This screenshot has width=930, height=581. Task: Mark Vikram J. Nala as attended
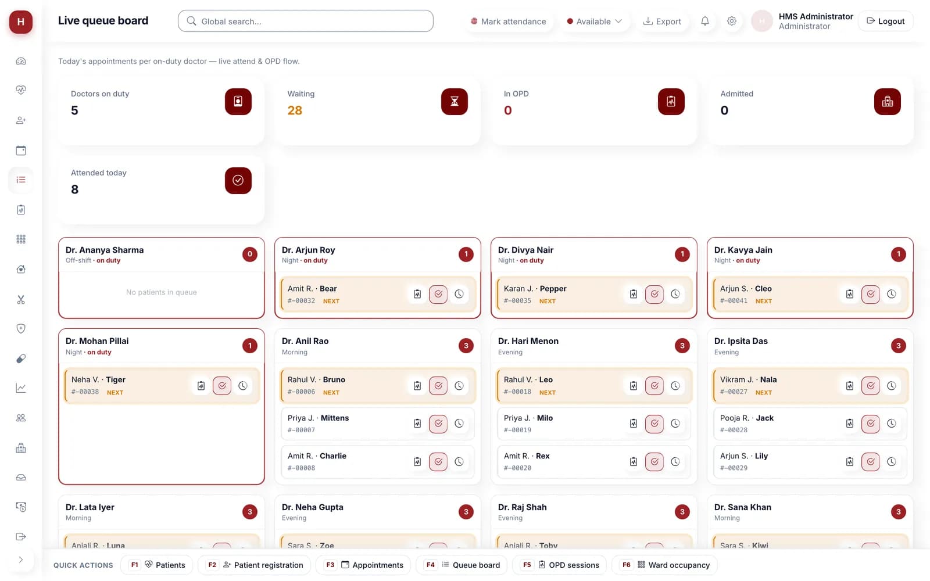(x=871, y=386)
